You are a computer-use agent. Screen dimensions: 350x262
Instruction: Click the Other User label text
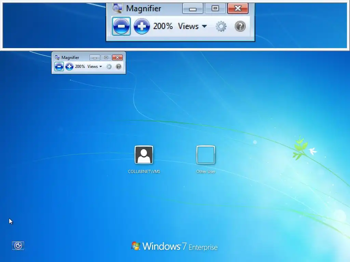(205, 171)
